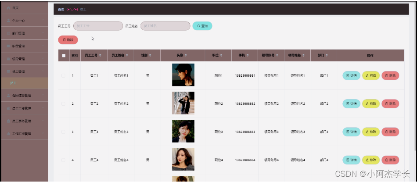The image size is (417, 182).
Task: Click the bar chart icon beside 工作汇报管理
Action: point(8,134)
